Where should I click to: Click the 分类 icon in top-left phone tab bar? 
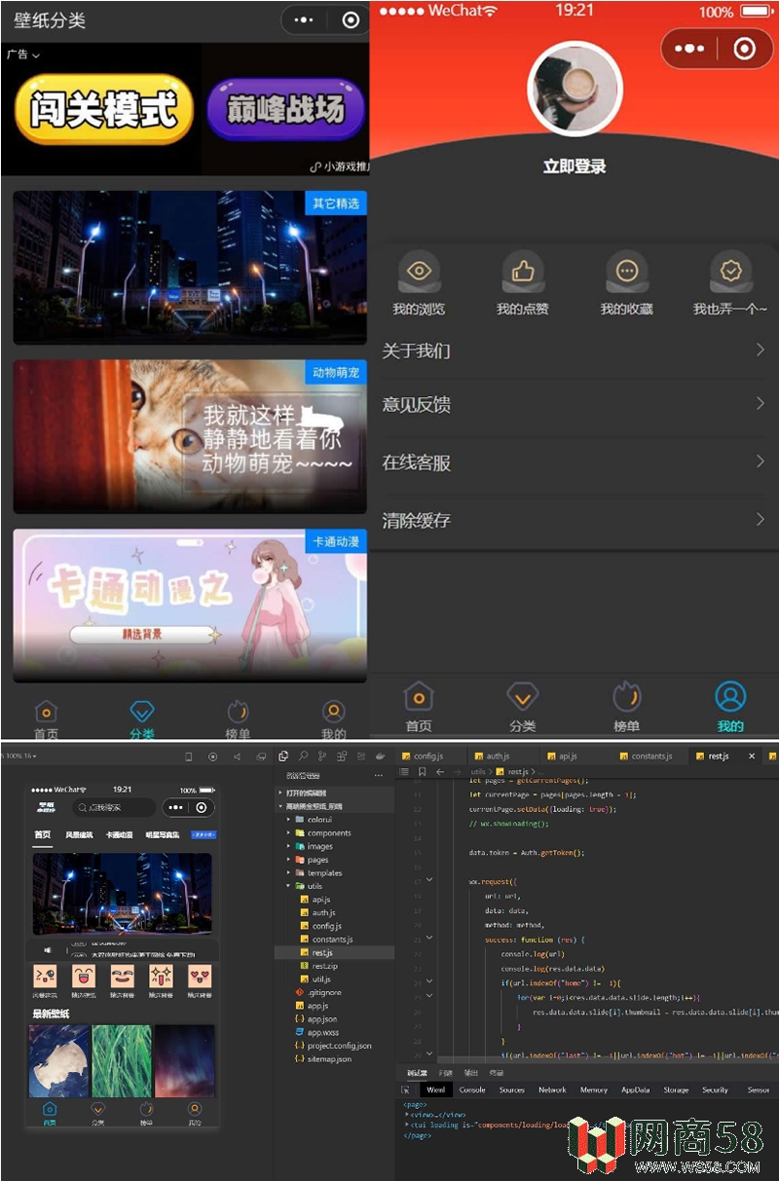click(x=142, y=712)
